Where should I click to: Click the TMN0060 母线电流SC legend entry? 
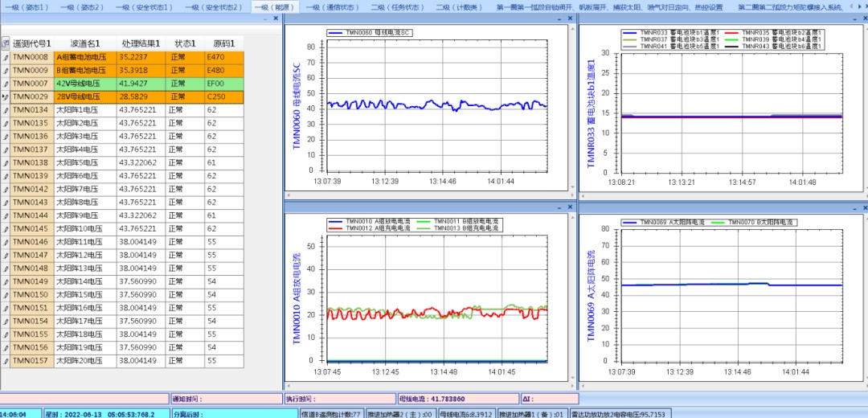point(369,33)
